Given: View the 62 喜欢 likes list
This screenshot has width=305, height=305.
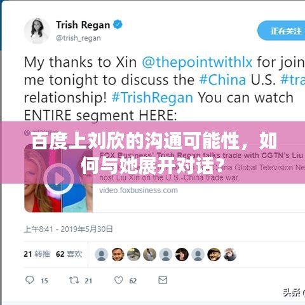Looking at the screenshot, I should (x=69, y=254).
